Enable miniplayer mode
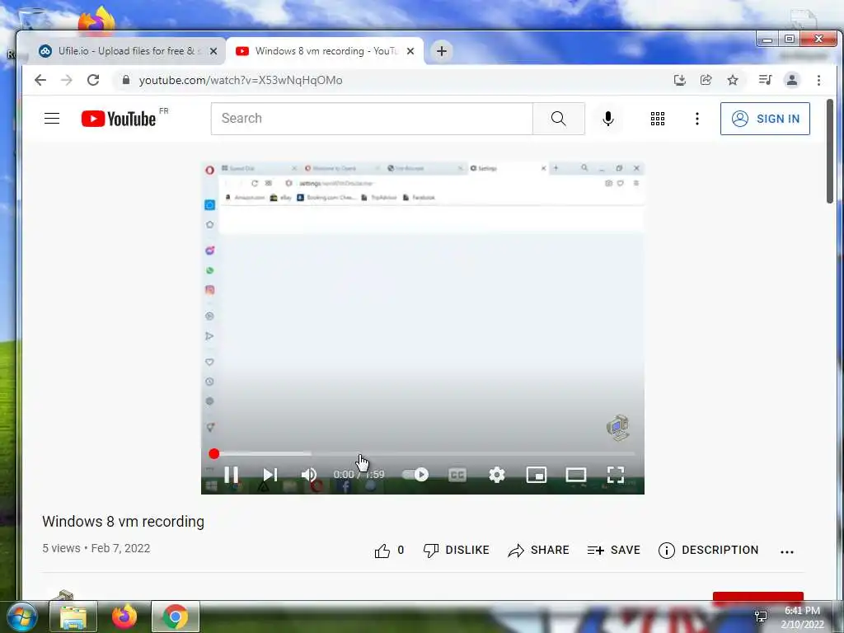Screen dimensions: 844x633 pyautogui.click(x=536, y=475)
